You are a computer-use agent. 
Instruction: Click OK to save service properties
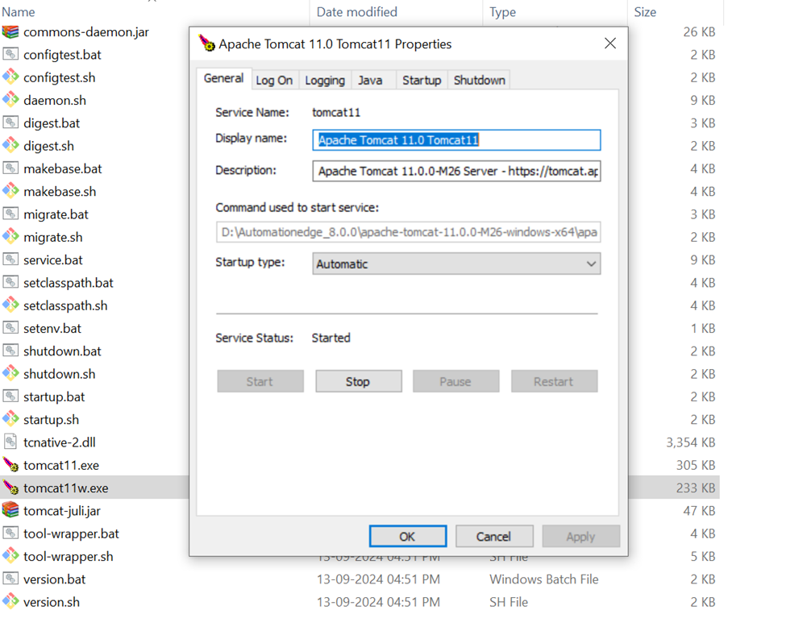tap(407, 536)
